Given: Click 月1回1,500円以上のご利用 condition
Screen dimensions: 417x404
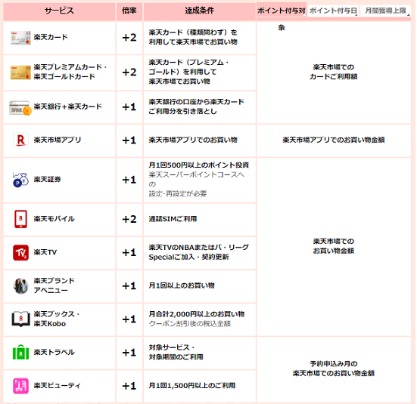Looking at the screenshot, I should point(192,385).
